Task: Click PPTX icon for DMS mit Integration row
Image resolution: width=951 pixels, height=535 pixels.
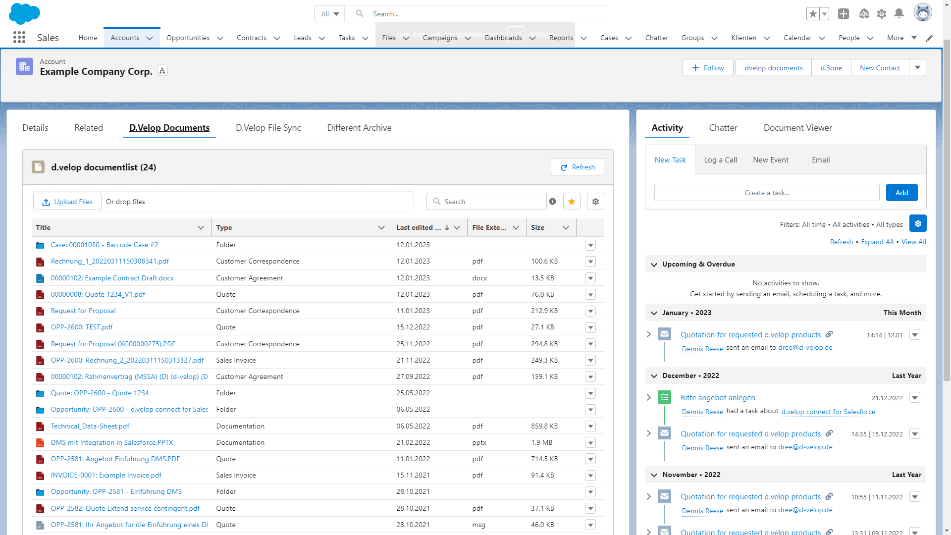Action: tap(40, 443)
